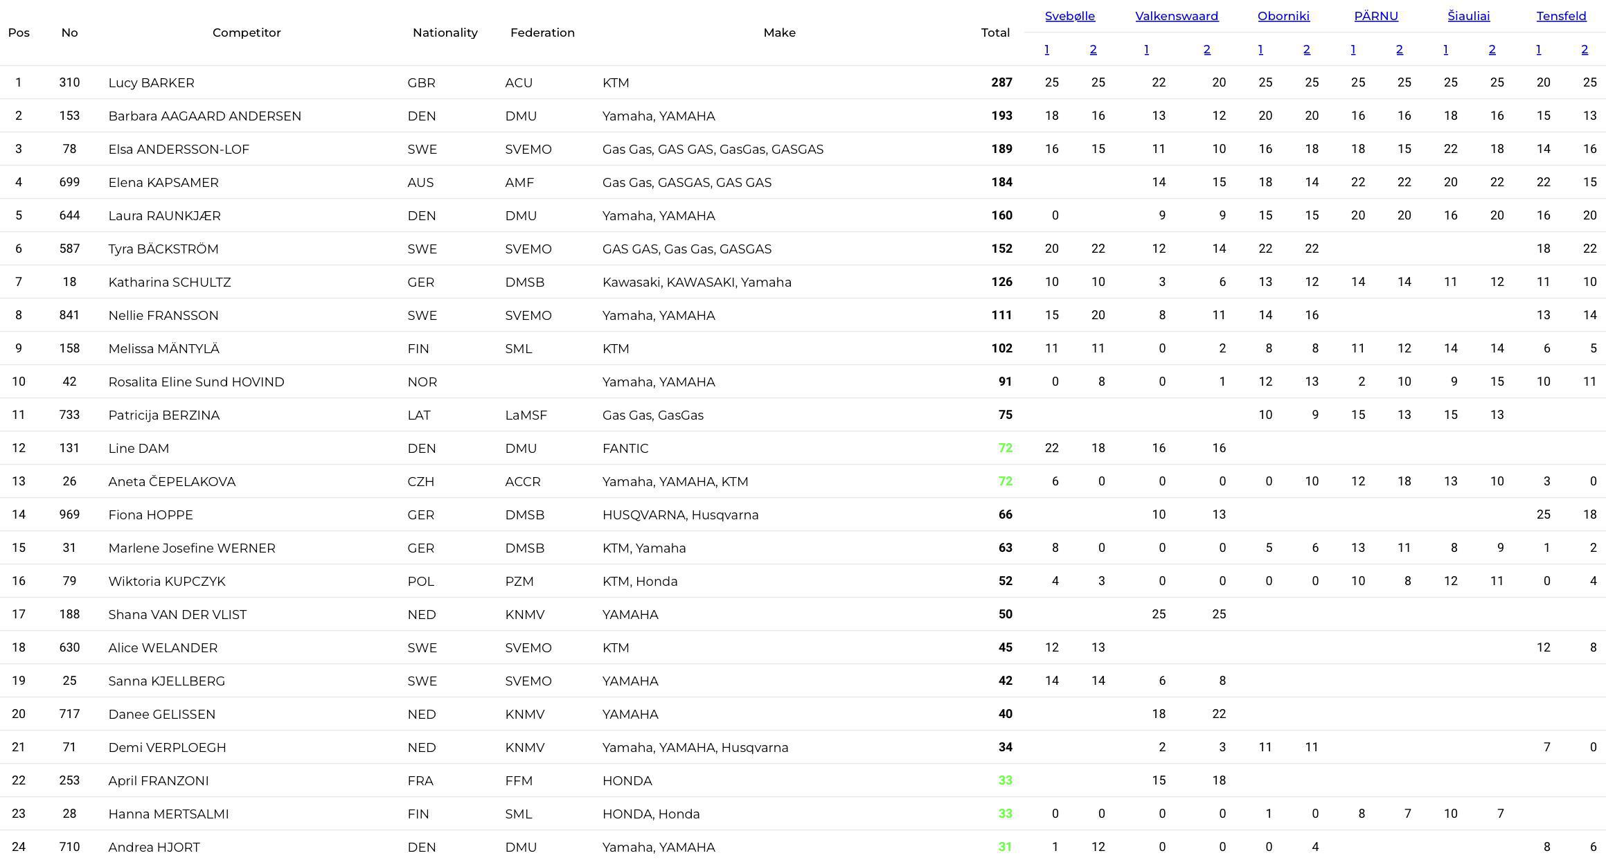
Task: Open the Oborniki round link
Action: 1283,16
